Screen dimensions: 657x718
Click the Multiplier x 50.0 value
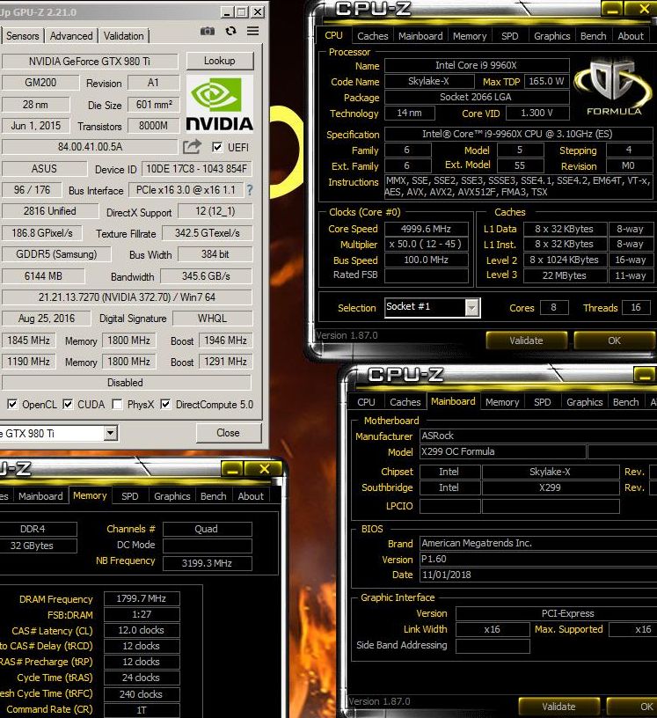coord(427,245)
